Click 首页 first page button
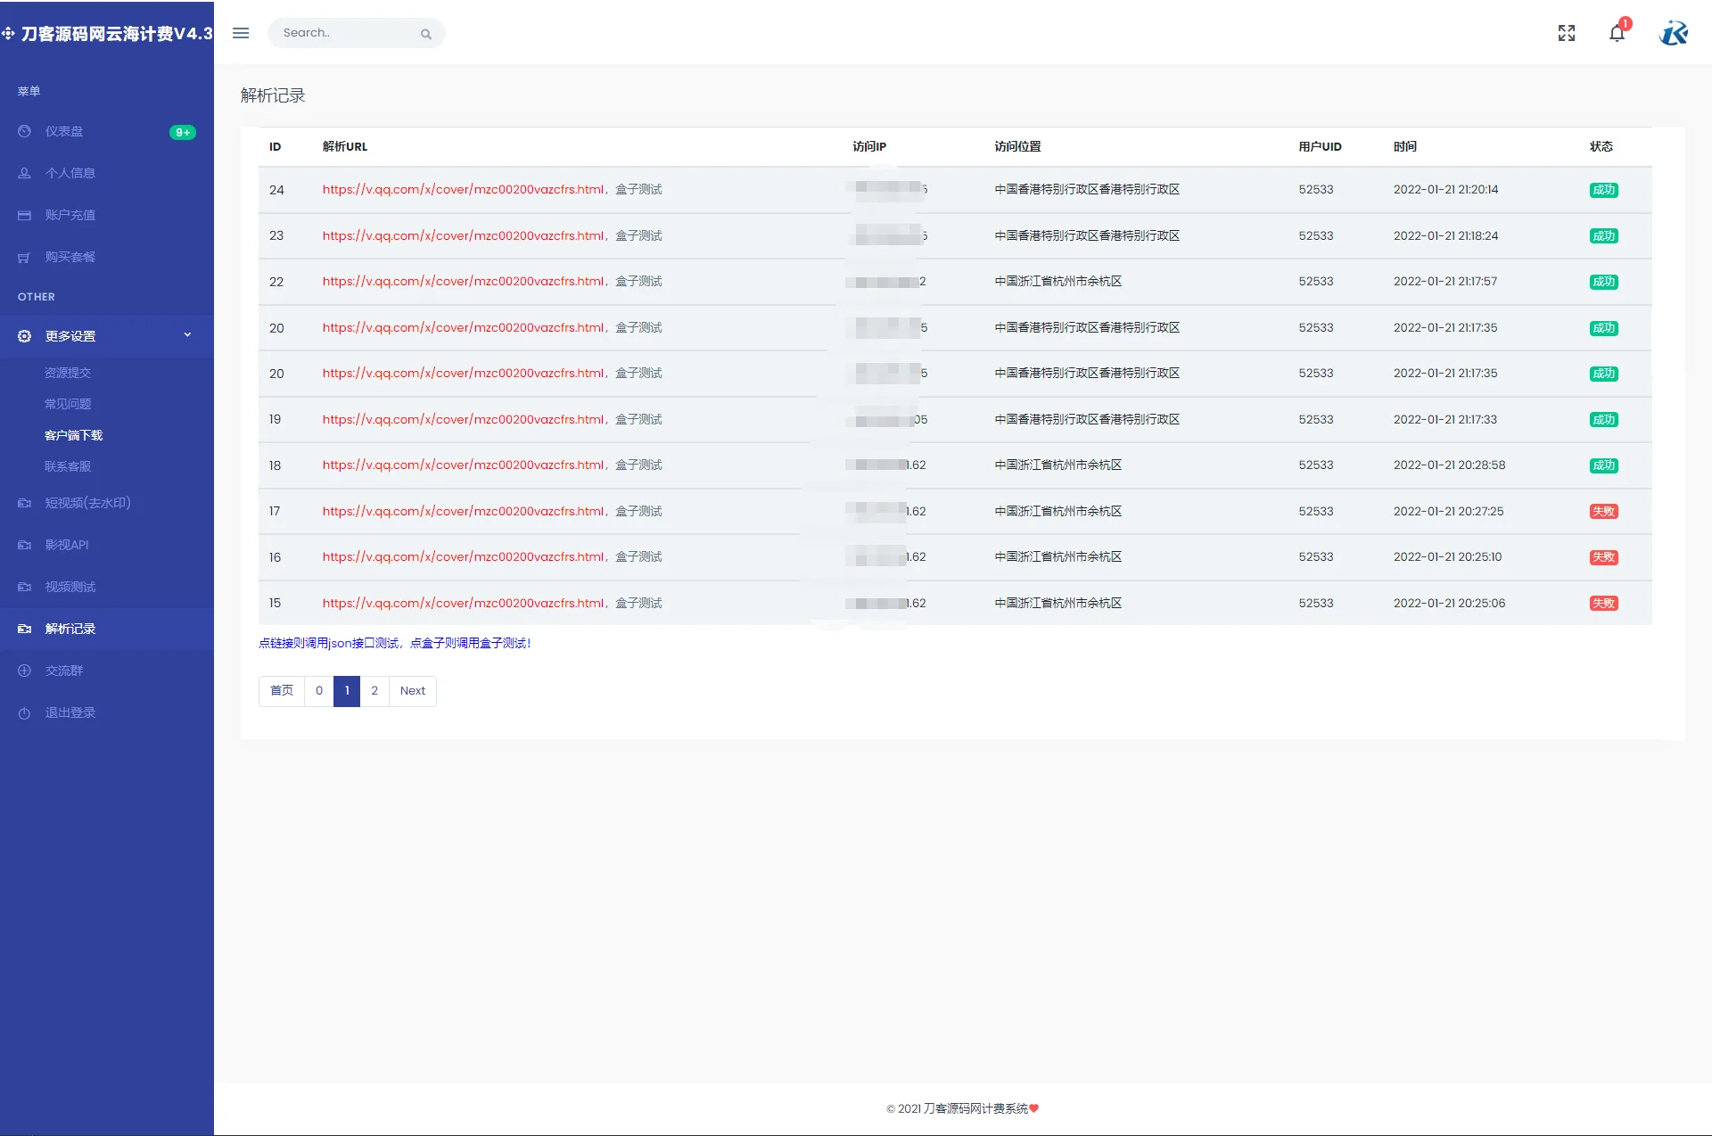Screen dimensions: 1712x1136 click(x=282, y=691)
